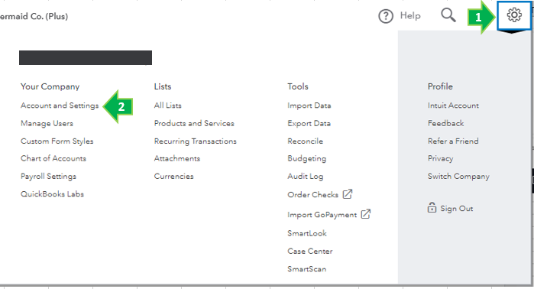The width and height of the screenshot is (534, 289).
Task: Select Export Data tool
Action: [309, 123]
